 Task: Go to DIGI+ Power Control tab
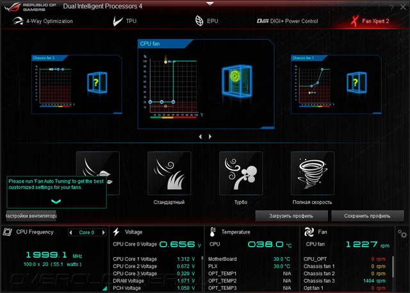(287, 21)
